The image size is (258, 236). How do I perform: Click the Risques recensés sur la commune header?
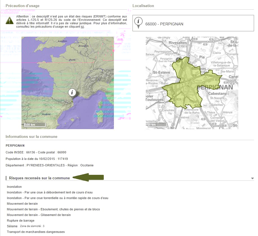(x=39, y=178)
